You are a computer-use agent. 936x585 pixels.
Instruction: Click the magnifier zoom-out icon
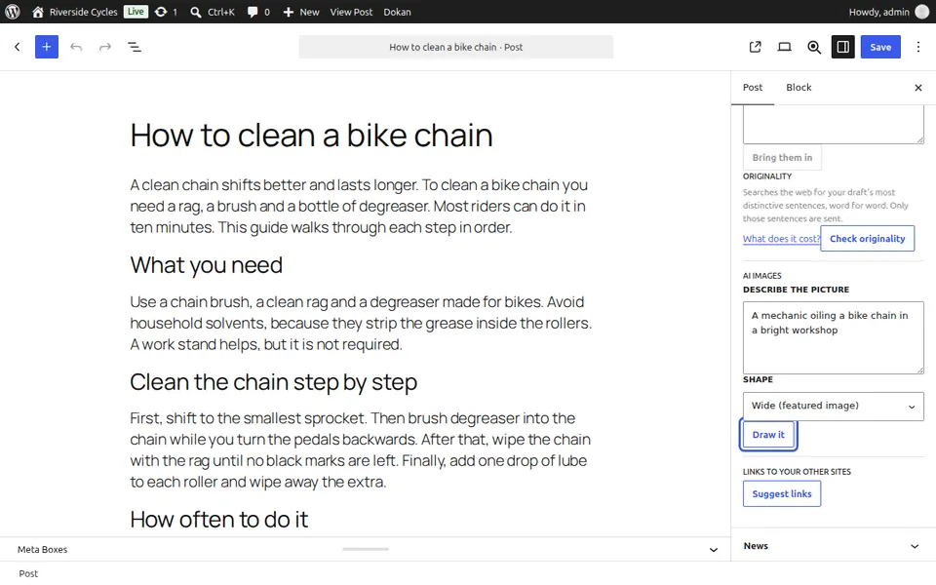(813, 47)
